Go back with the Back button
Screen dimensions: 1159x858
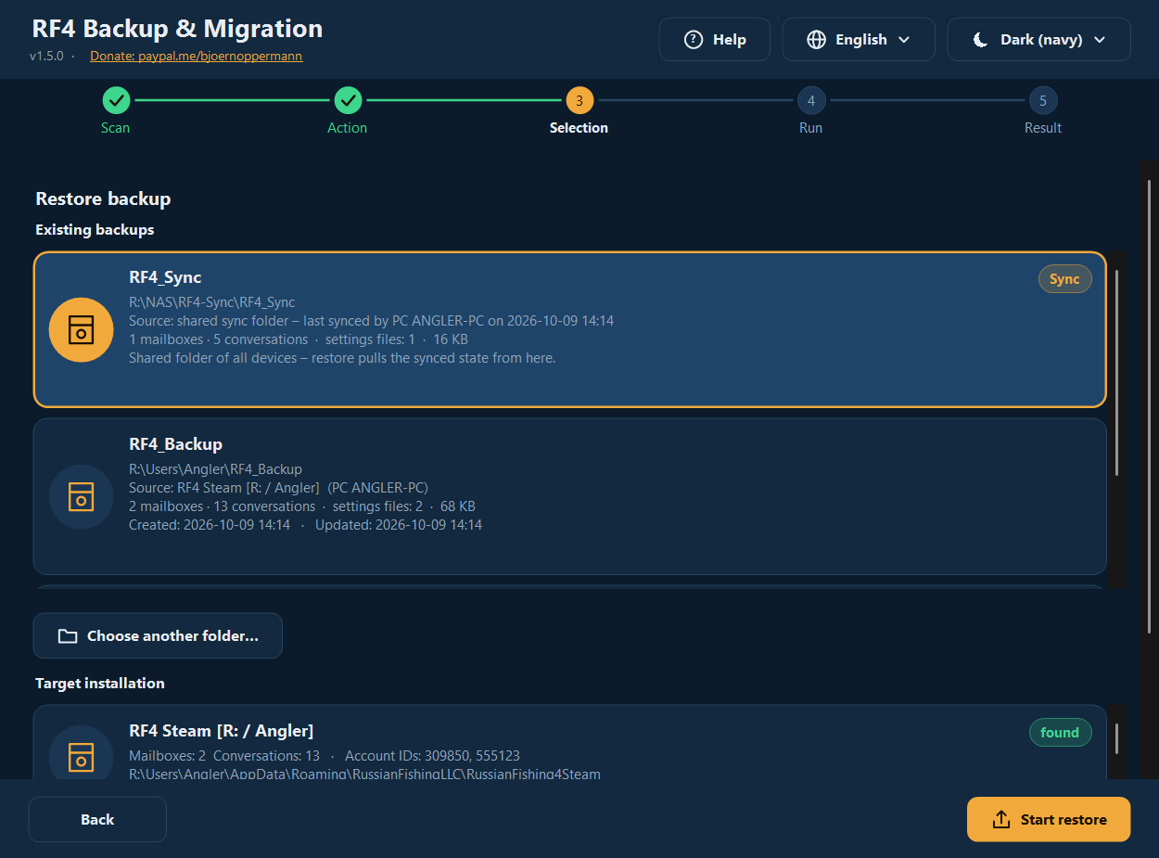coord(97,819)
